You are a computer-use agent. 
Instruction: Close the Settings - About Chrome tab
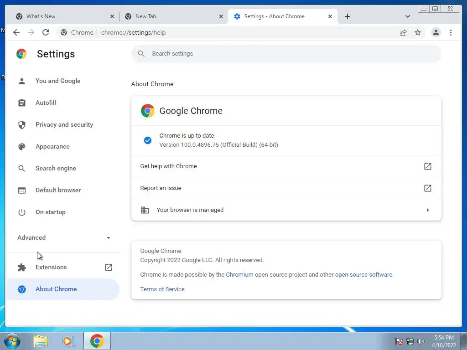coord(330,16)
